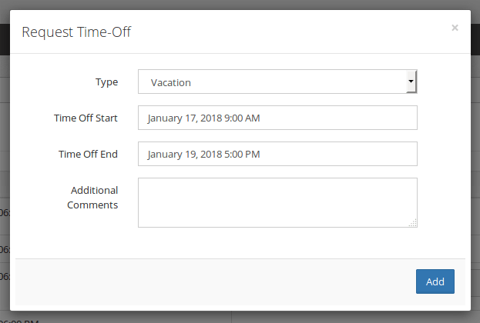Click the Time Off Start label

[86, 118]
